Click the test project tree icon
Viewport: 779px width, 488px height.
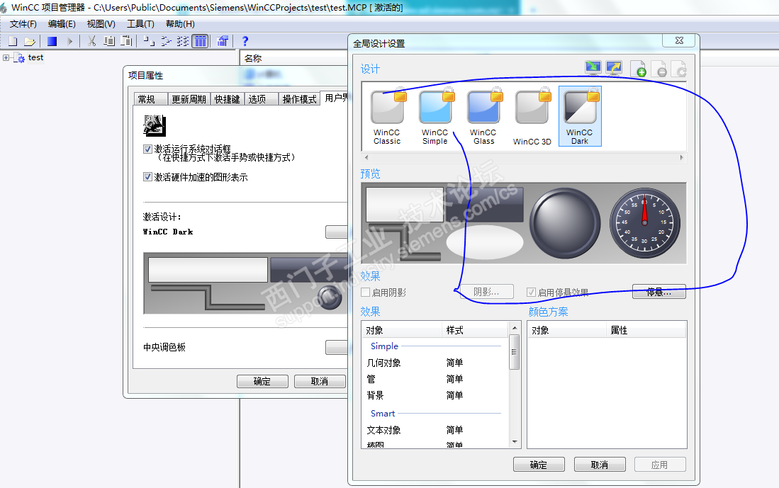pos(19,58)
